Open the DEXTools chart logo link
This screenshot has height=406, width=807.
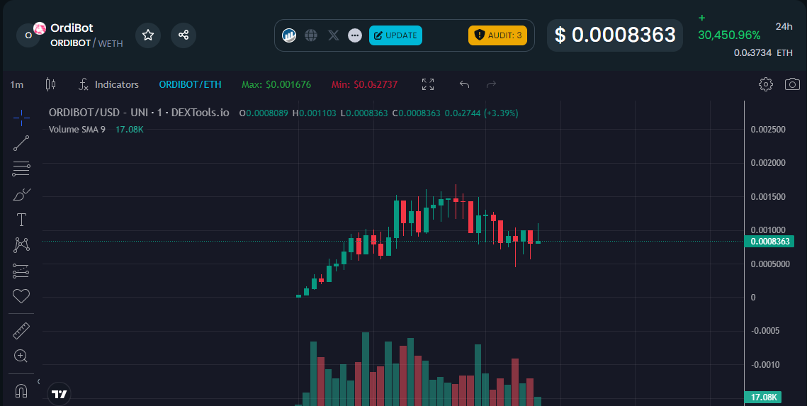tap(289, 35)
